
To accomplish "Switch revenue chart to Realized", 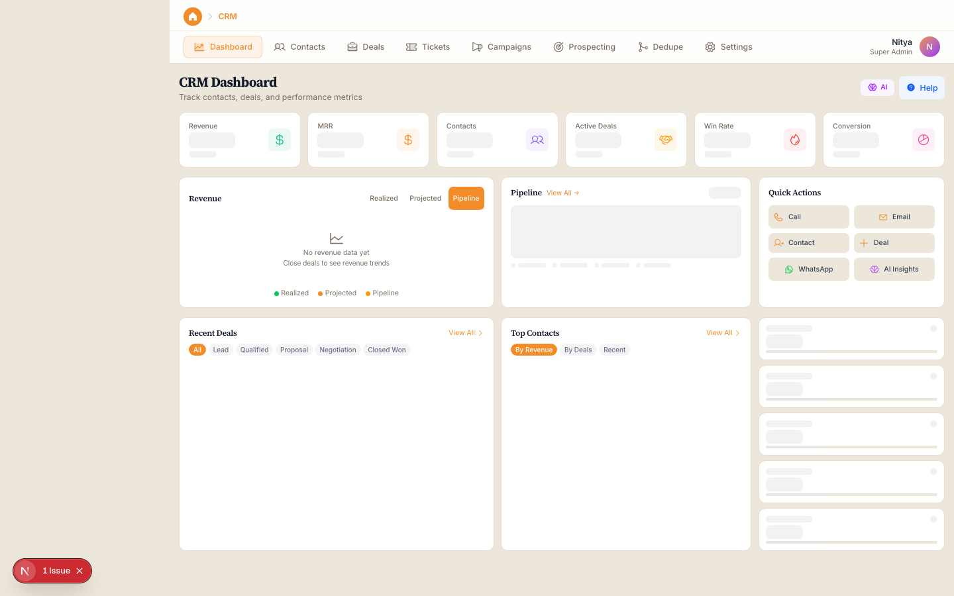I will [x=384, y=199].
